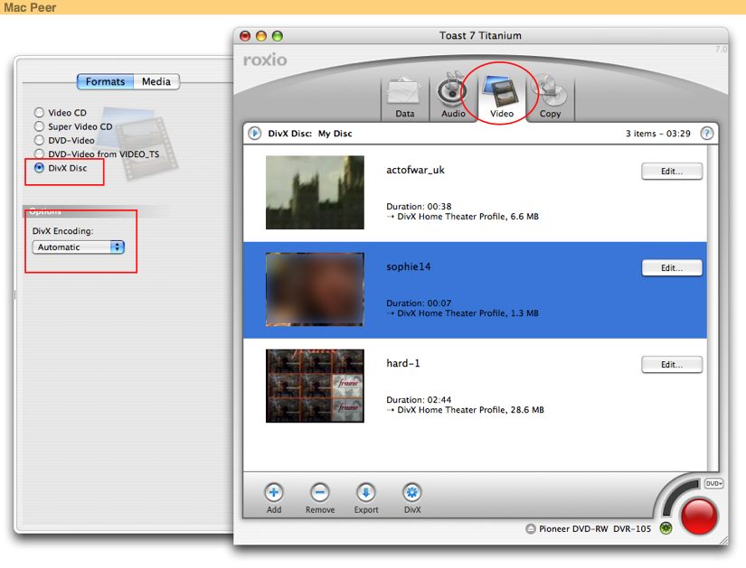746x568 pixels.
Task: Select the DivX Disc radio button
Action: pos(40,168)
